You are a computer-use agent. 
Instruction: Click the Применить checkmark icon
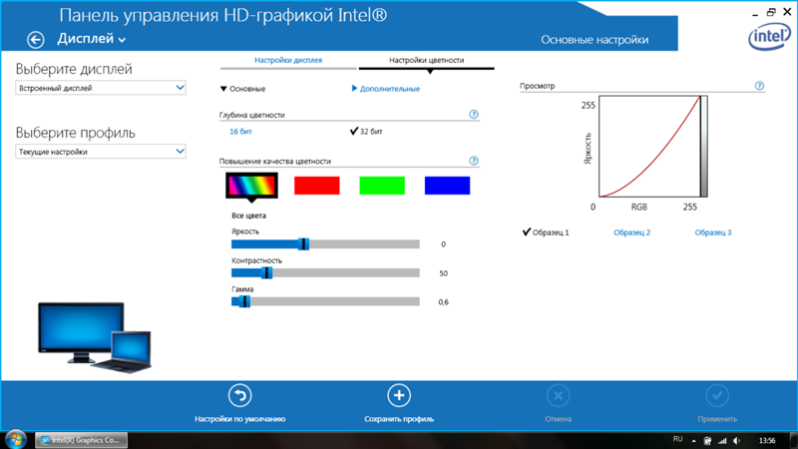[x=717, y=395]
